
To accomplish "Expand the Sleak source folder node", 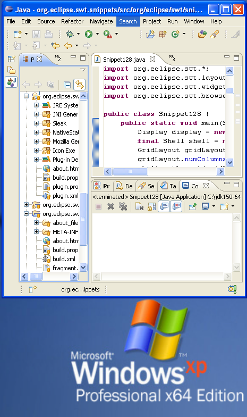I will click(x=36, y=123).
